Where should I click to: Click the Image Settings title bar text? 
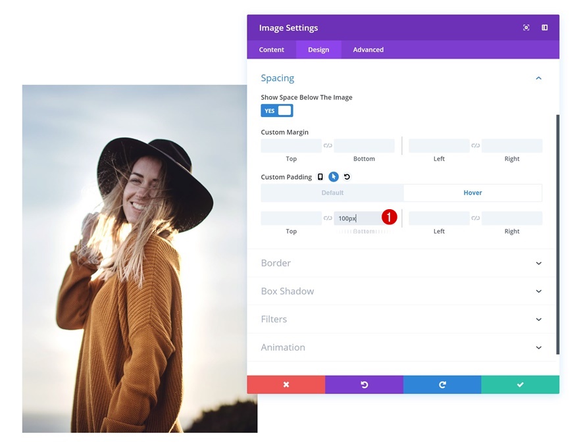click(x=288, y=28)
